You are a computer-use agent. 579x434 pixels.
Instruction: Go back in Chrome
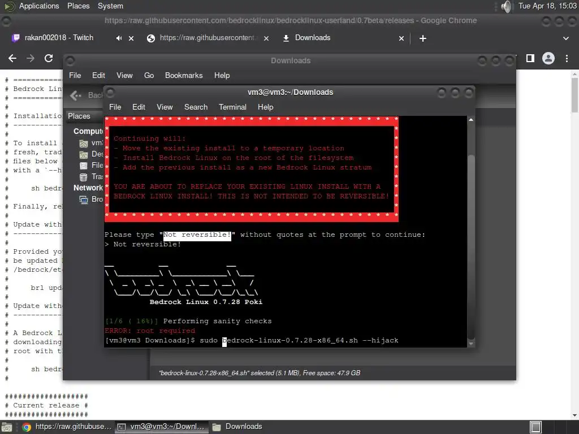[x=12, y=58]
